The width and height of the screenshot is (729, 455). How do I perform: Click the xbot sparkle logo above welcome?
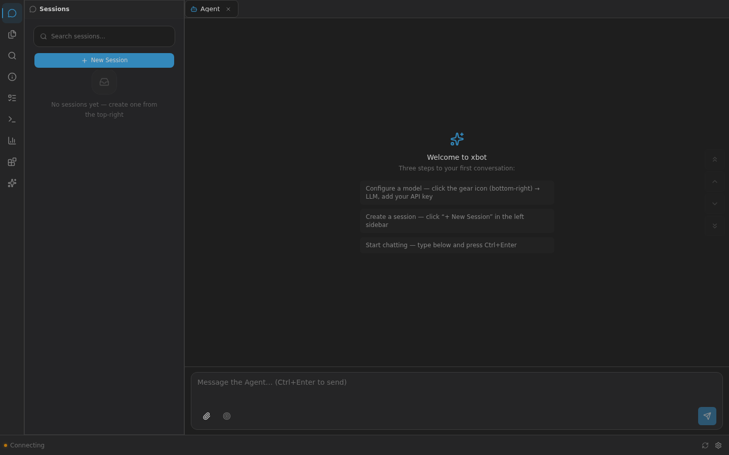(x=457, y=139)
